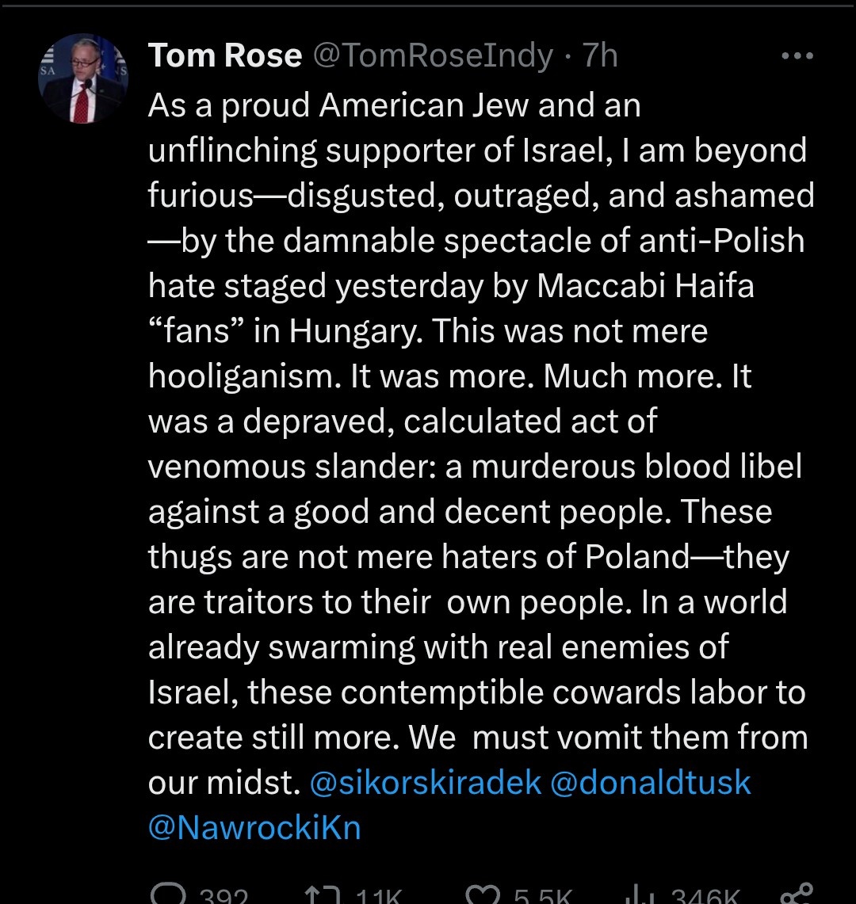Click the 7h timestamp
The image size is (856, 904).
coord(600,56)
